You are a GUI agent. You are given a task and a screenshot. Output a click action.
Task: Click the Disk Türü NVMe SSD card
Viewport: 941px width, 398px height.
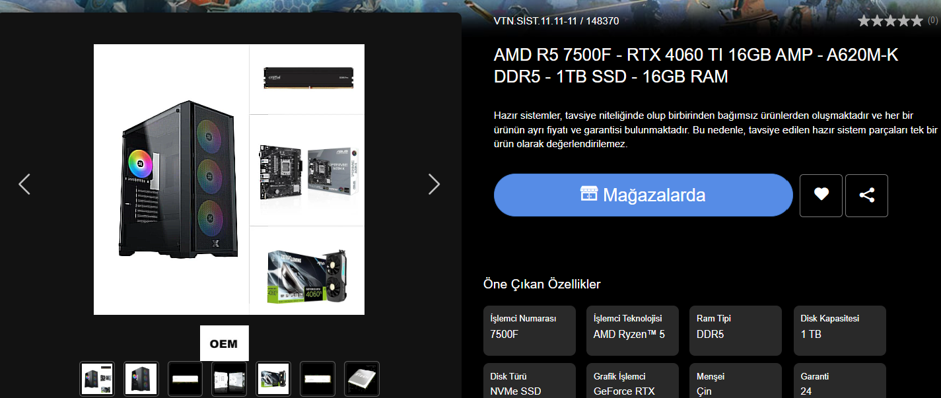(x=529, y=381)
